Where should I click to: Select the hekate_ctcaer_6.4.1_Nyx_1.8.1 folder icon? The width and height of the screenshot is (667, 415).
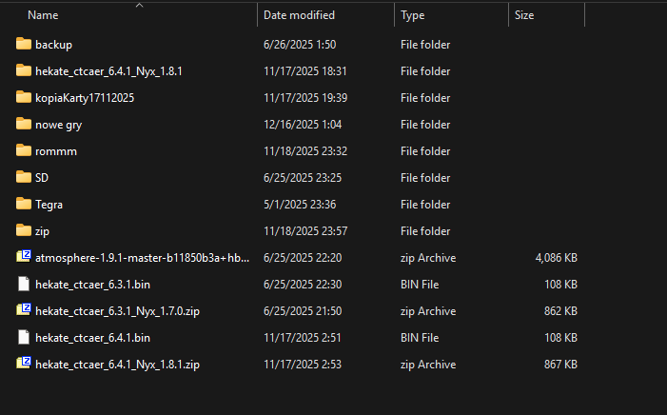coord(25,70)
